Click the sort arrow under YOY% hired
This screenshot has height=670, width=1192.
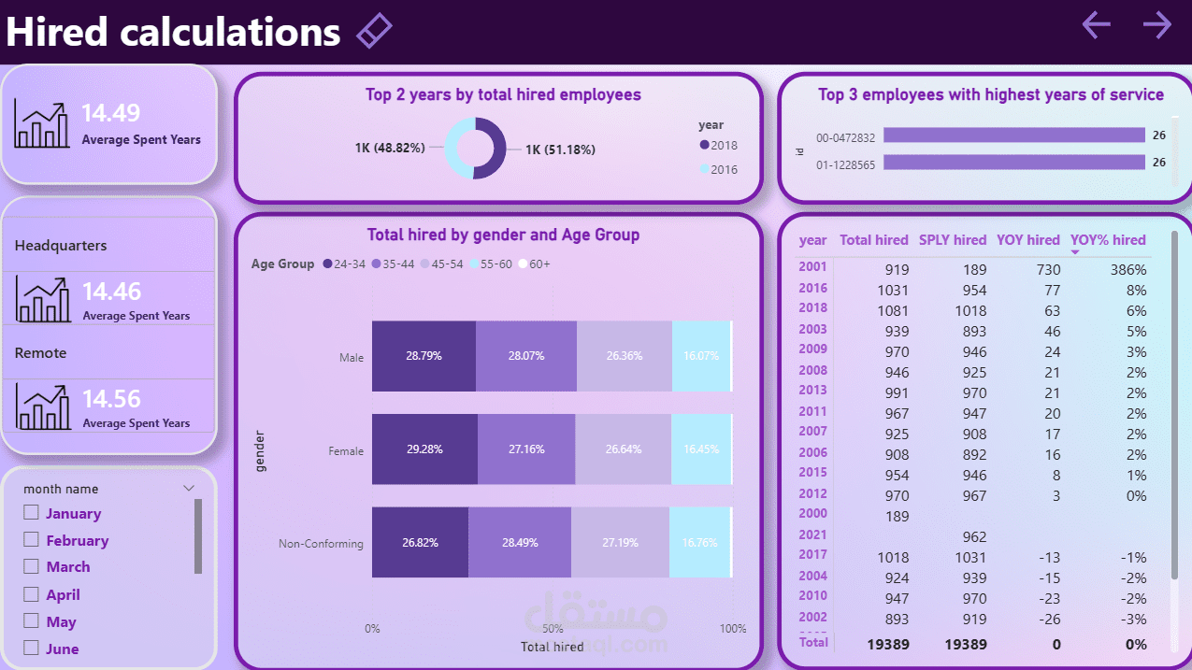[x=1075, y=252]
